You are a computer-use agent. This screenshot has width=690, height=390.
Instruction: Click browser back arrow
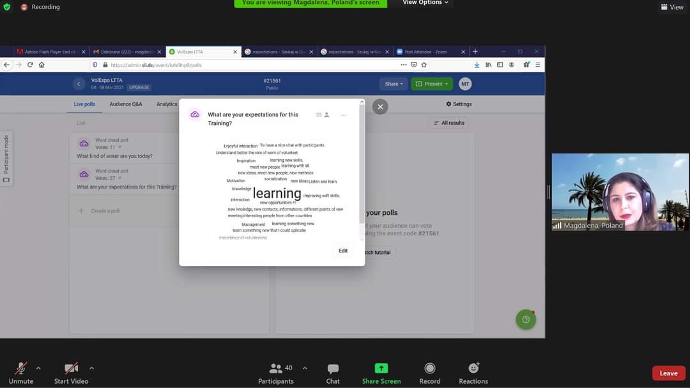pos(6,65)
